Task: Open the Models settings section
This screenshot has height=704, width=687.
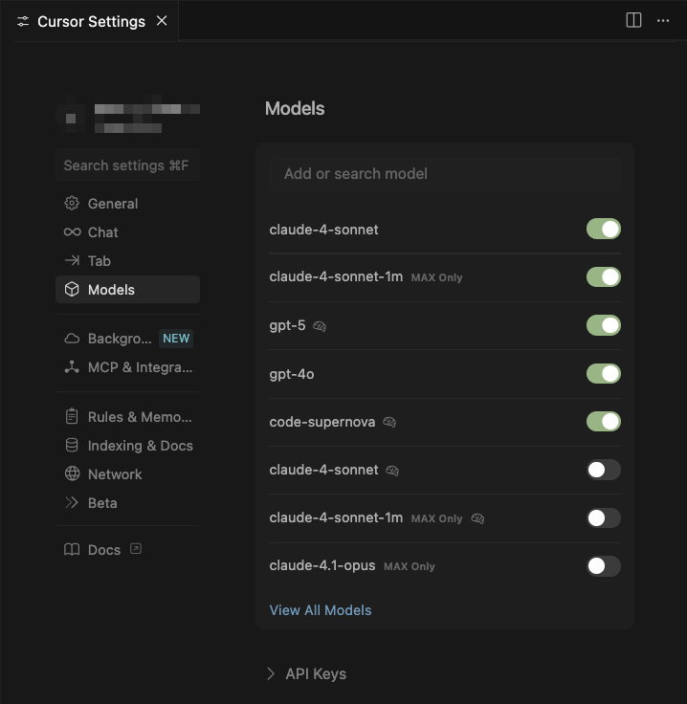Action: (x=111, y=290)
